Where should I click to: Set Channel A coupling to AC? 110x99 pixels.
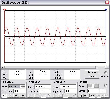(30, 96)
